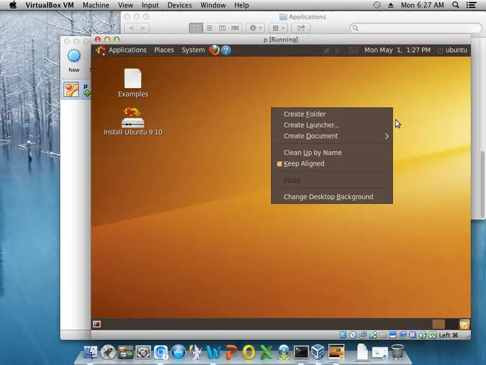Open the App Store from the Dock
486x365 pixels.
(178, 352)
